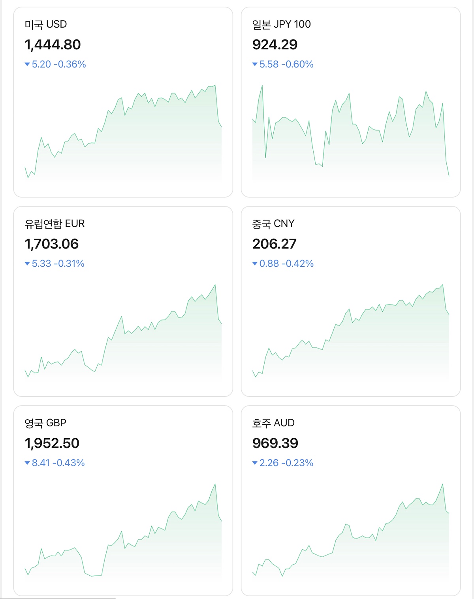Screen dimensions: 474x599
Task: Click the down arrow beside USD change
Action: [x=27, y=64]
